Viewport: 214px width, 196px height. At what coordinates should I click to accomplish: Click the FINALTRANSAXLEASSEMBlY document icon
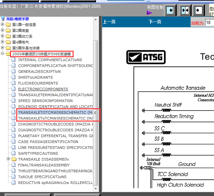(13, 165)
